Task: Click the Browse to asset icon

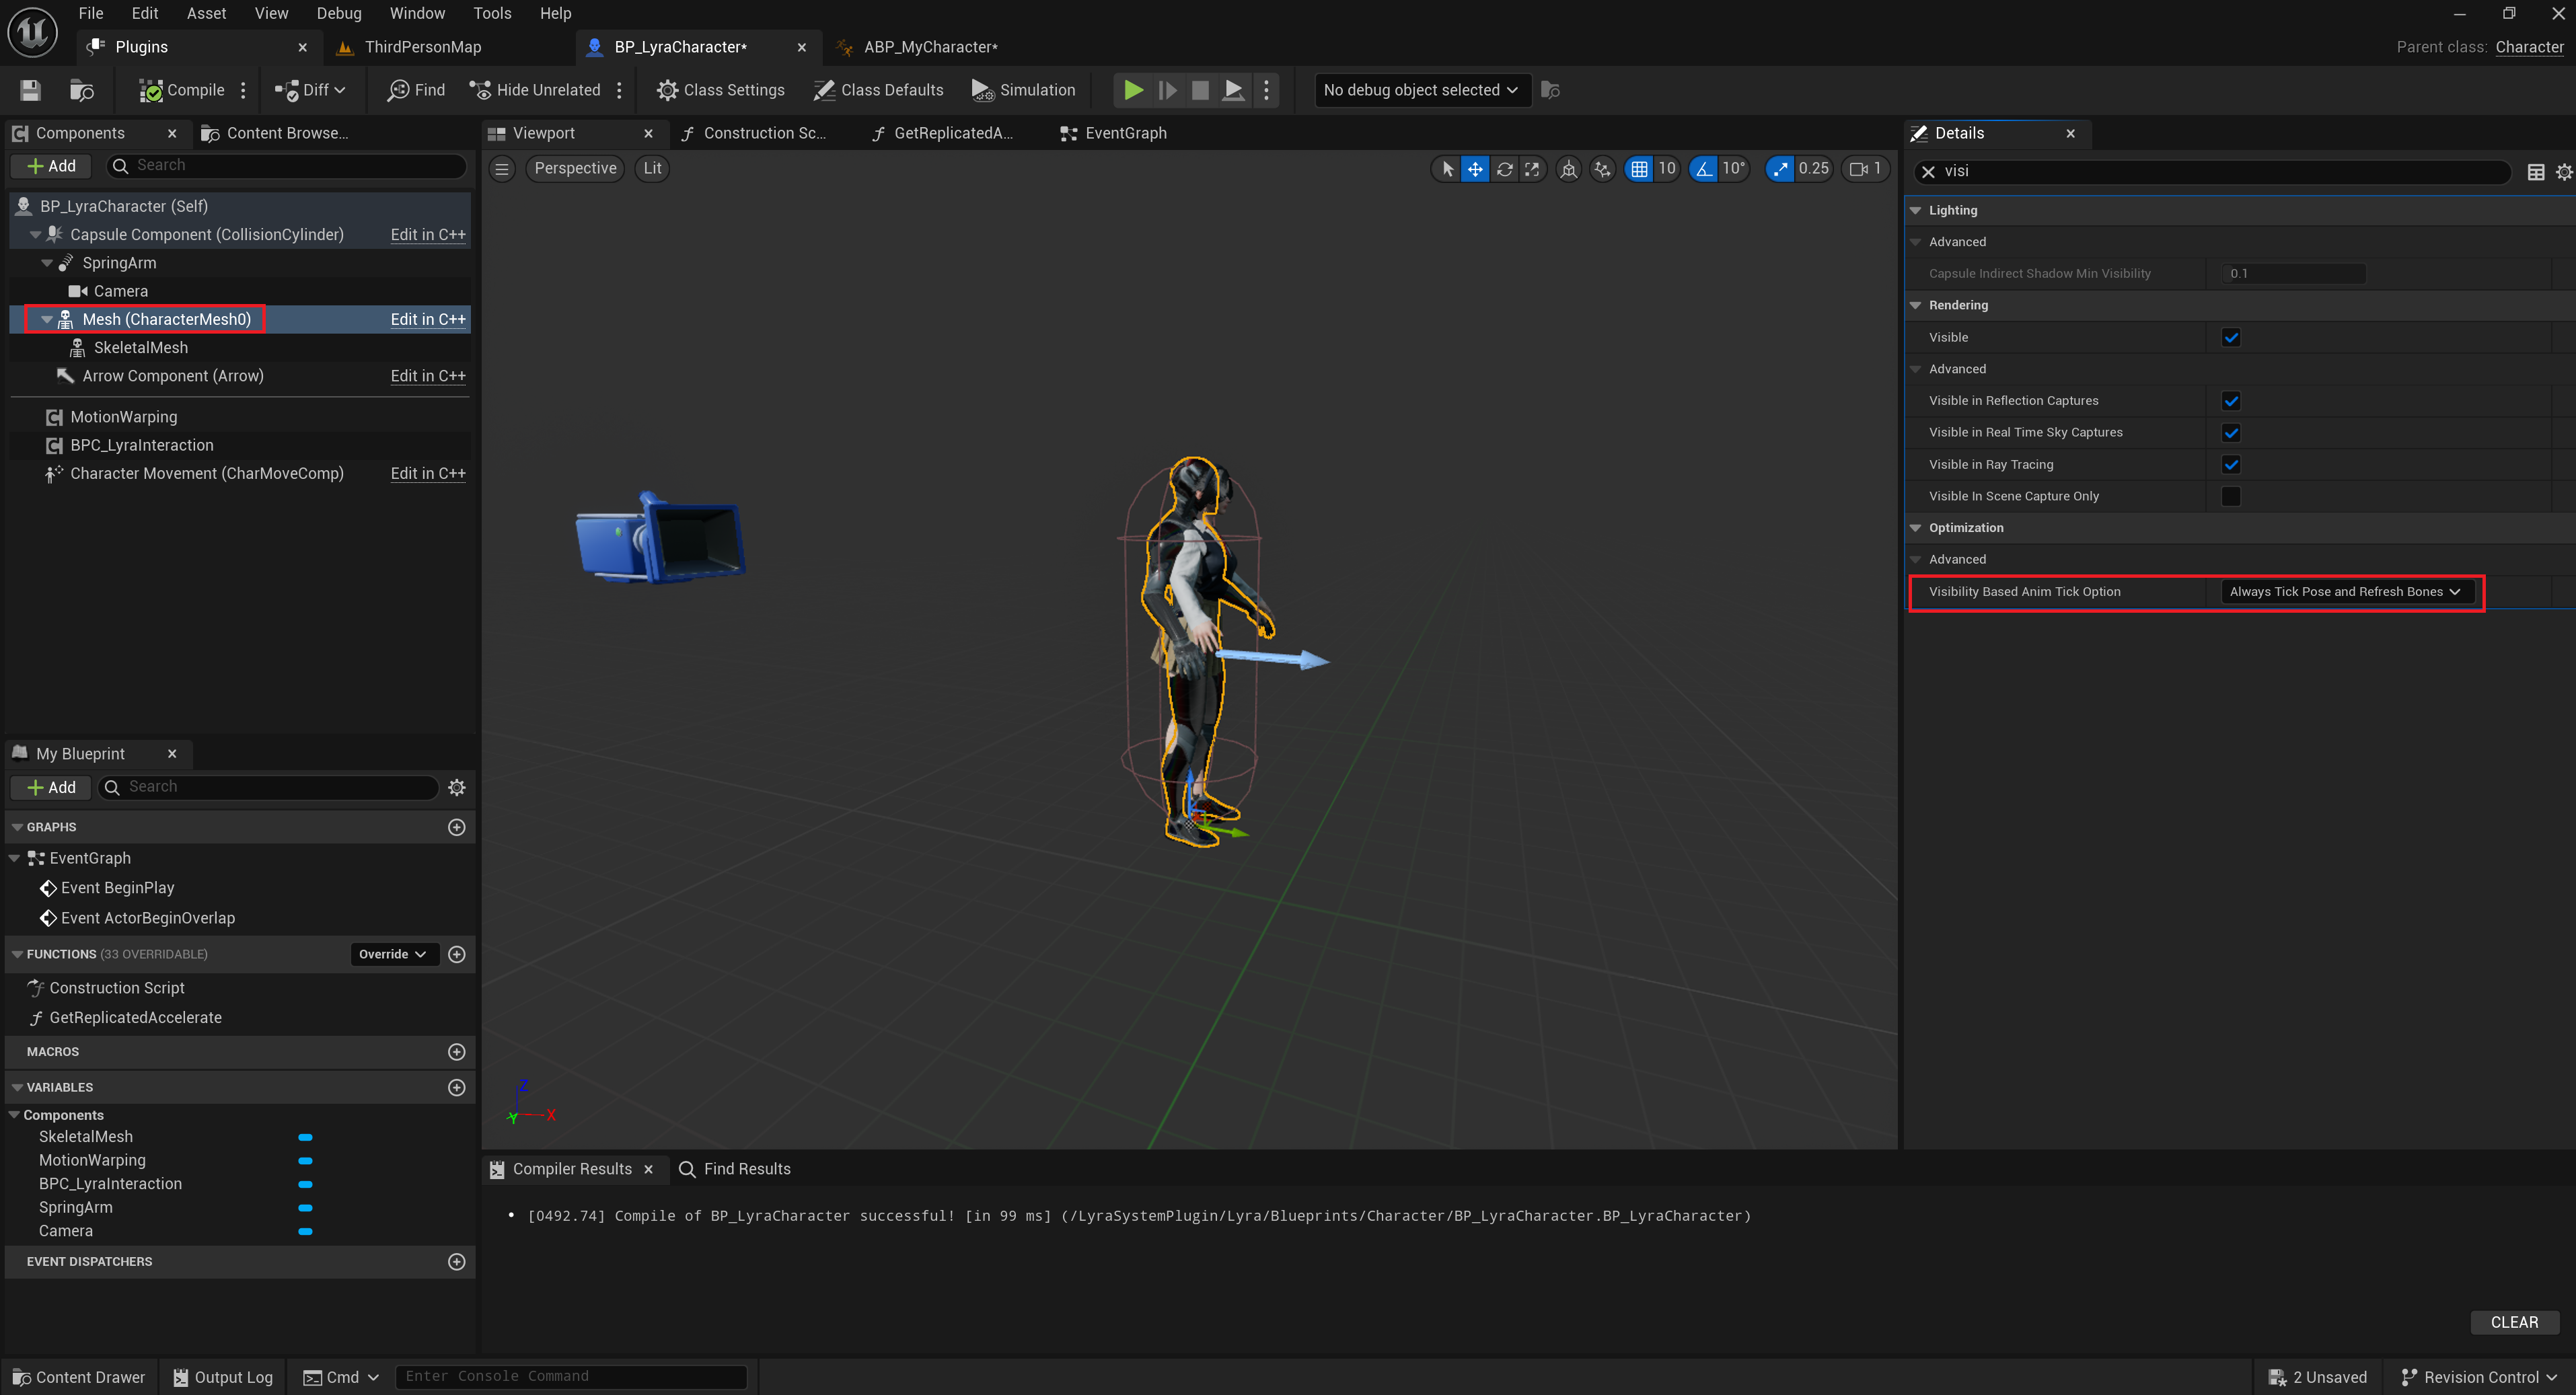Action: [82, 90]
